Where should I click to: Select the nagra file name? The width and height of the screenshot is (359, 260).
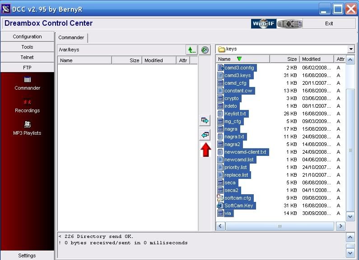tap(231, 129)
